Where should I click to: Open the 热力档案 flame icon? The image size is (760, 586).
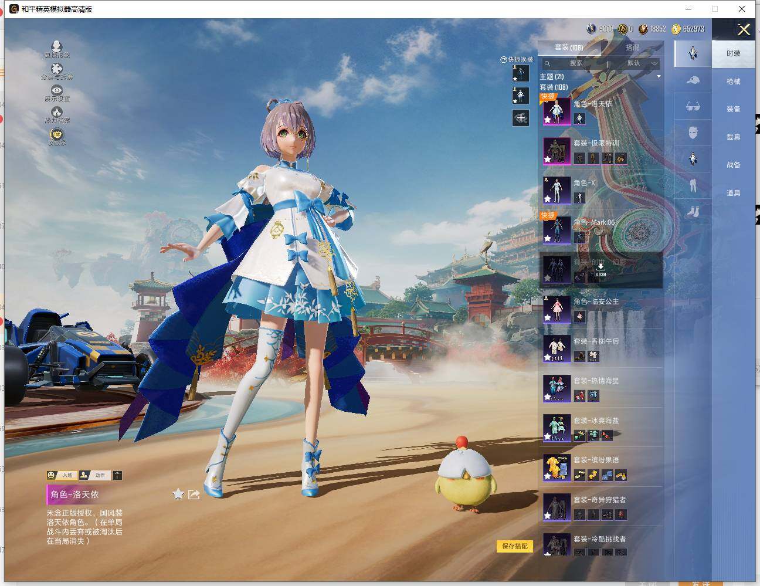coord(57,111)
